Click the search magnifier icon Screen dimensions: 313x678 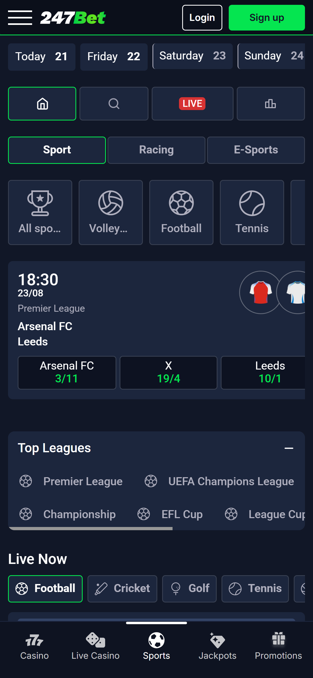pyautogui.click(x=114, y=104)
